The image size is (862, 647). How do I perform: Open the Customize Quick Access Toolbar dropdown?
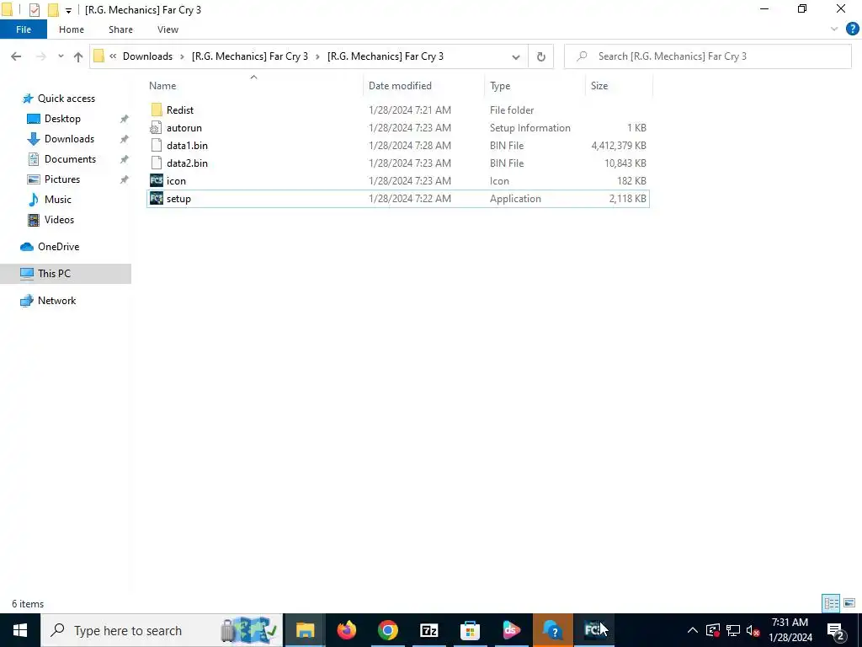(68, 10)
